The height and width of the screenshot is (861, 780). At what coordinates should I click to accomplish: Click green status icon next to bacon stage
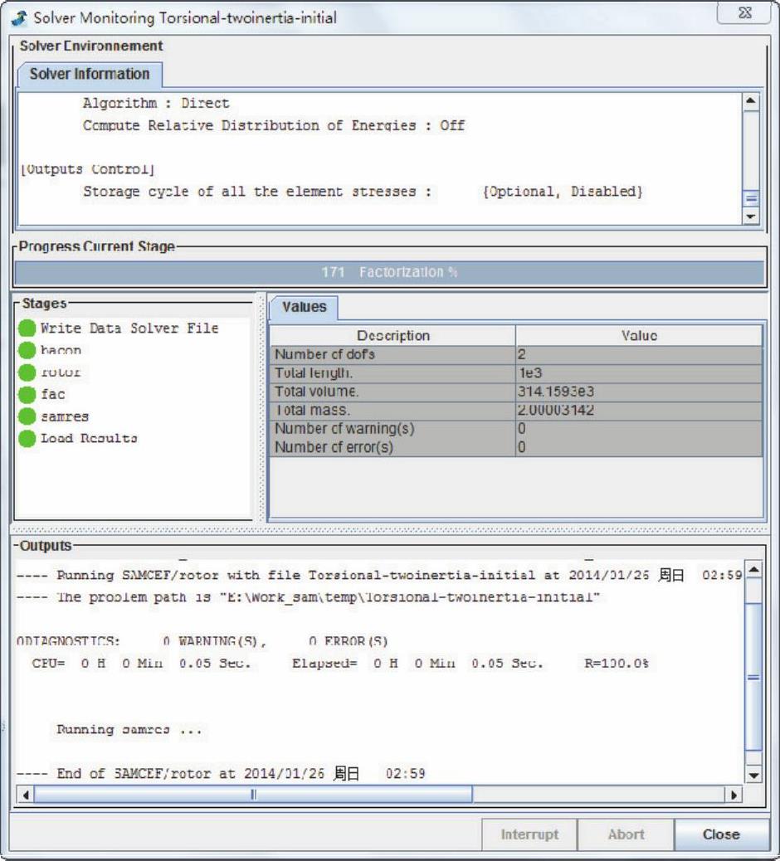tap(27, 351)
